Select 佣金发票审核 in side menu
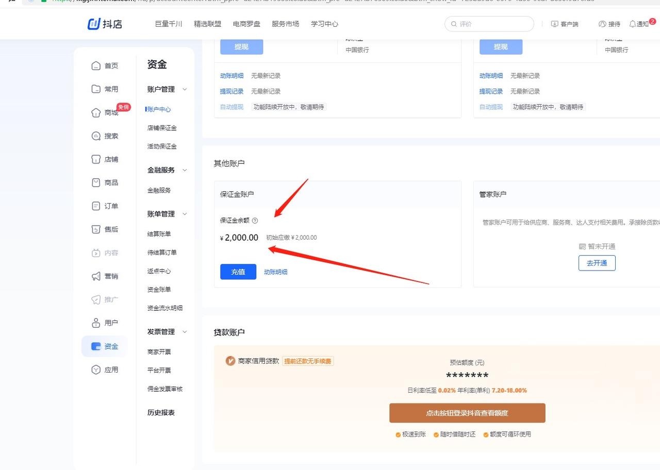Image resolution: width=660 pixels, height=470 pixels. click(x=165, y=389)
